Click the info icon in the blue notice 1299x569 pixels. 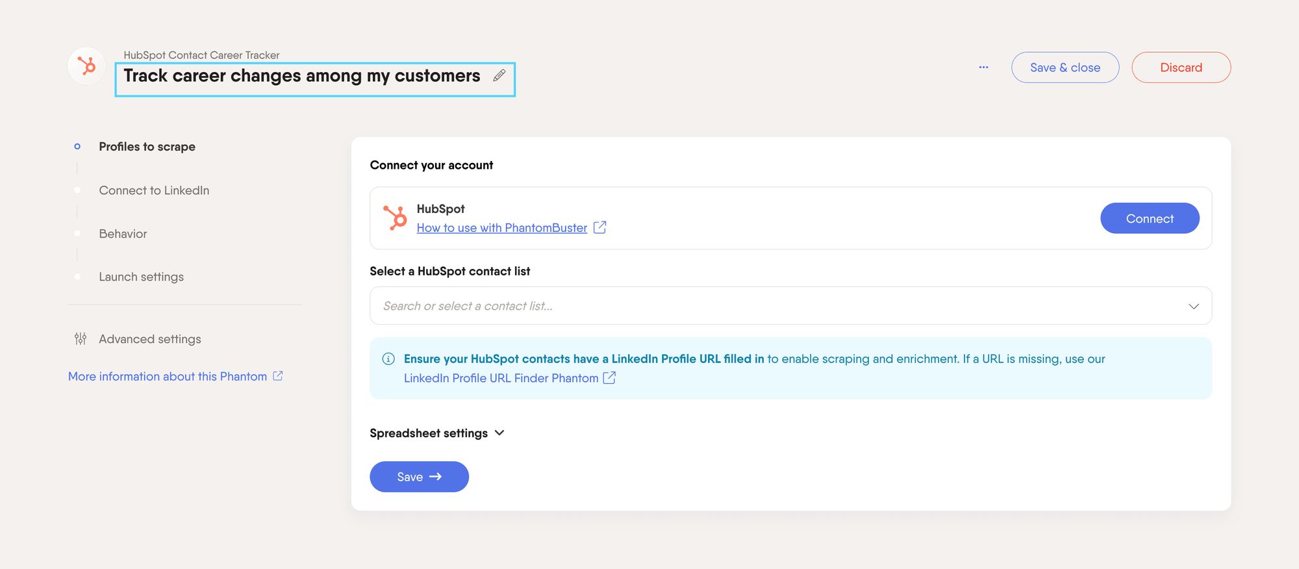coord(388,359)
